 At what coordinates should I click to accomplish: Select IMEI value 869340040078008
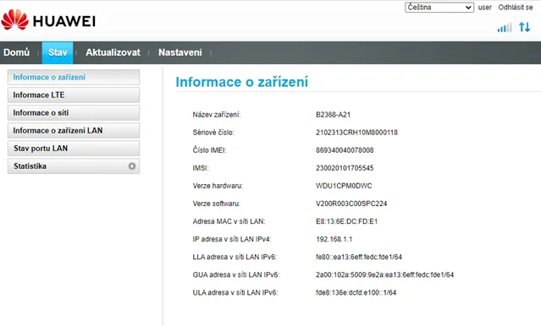[345, 150]
